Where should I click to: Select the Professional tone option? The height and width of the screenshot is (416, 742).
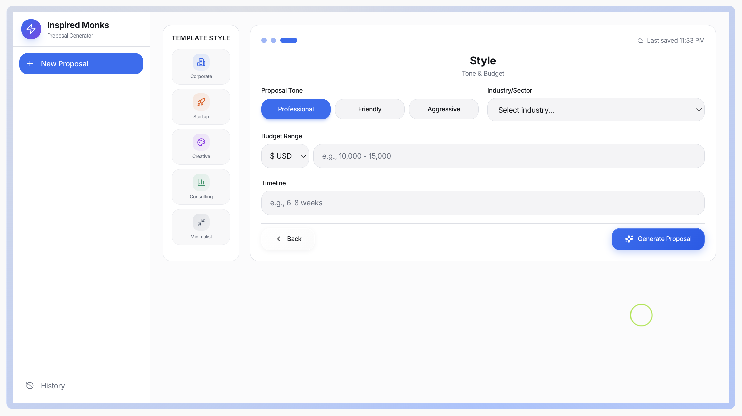coord(296,109)
